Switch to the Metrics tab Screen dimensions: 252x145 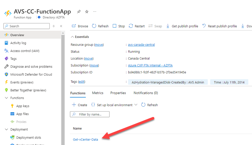pos(98,93)
